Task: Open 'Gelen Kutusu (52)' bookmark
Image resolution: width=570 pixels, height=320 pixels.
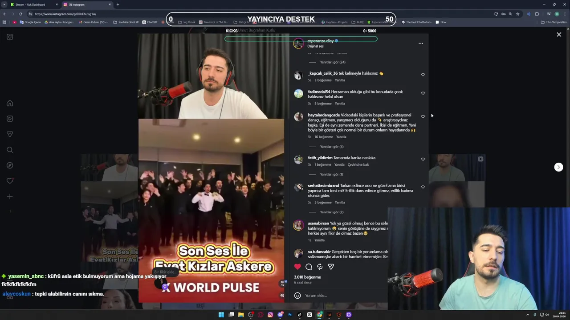Action: pos(93,22)
